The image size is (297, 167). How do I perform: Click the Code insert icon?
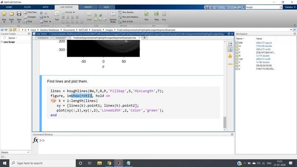click(89, 13)
